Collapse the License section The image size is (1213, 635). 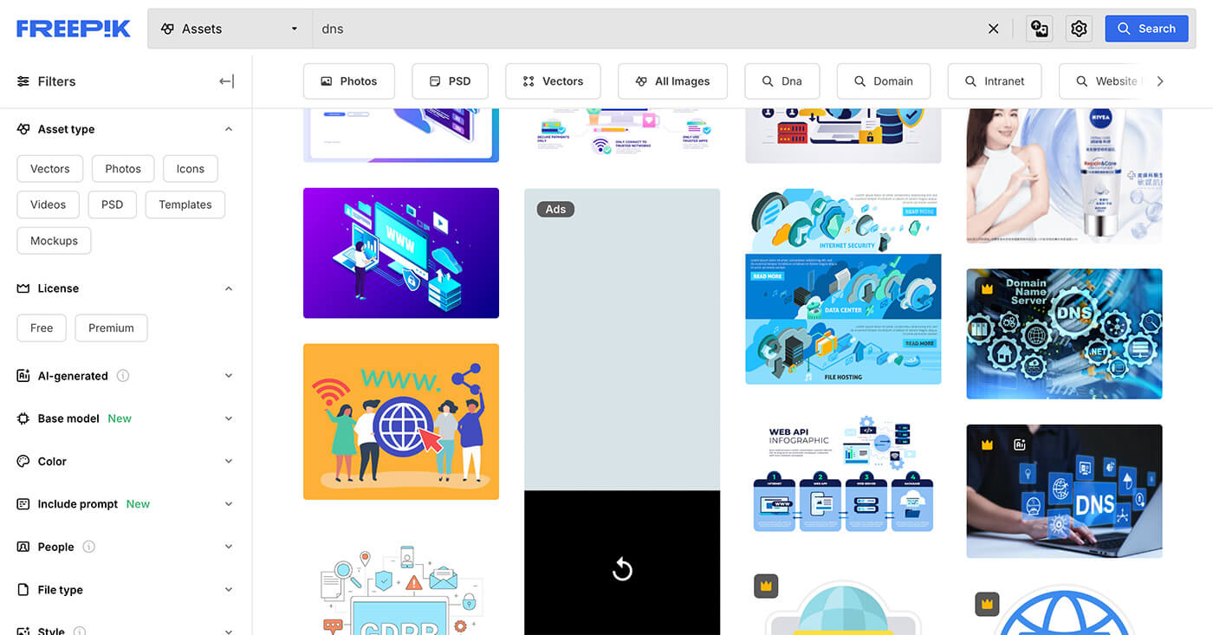point(229,288)
